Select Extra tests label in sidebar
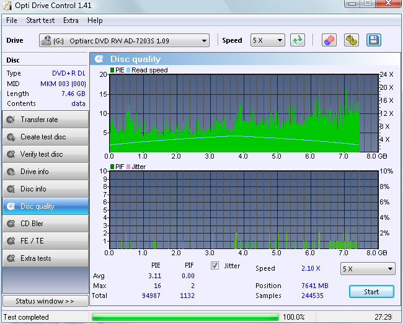The height and width of the screenshot is (324, 403). [x=36, y=258]
